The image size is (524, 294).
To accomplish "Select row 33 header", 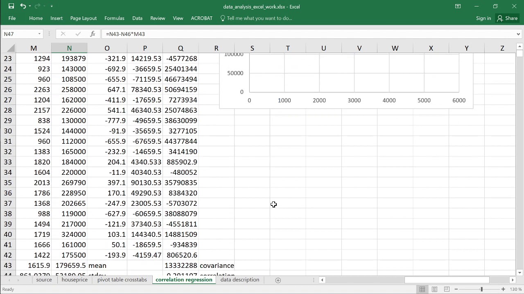I will pyautogui.click(x=8, y=162).
